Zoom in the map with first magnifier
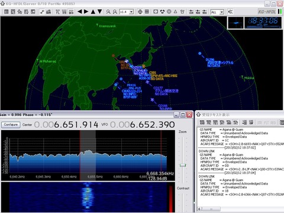This screenshot has height=213, width=284. coord(108,12)
